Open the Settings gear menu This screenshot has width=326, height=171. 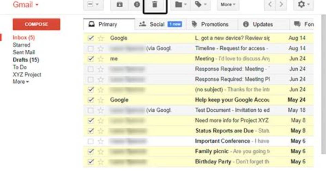click(303, 4)
